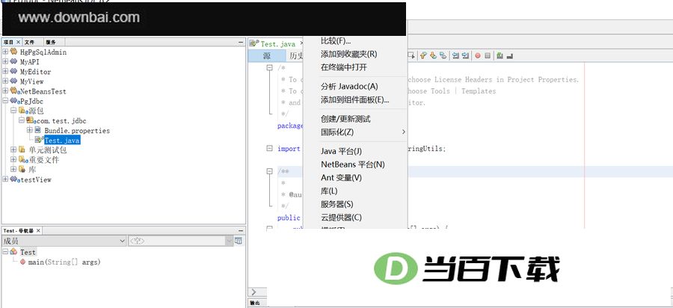Choose 在终端中打开 in the context menu

tap(355, 67)
